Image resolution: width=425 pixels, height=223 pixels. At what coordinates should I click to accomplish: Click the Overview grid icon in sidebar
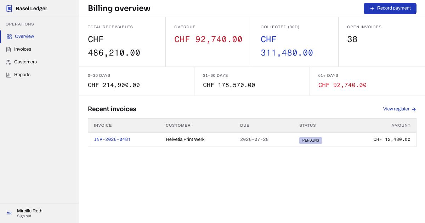[9, 36]
